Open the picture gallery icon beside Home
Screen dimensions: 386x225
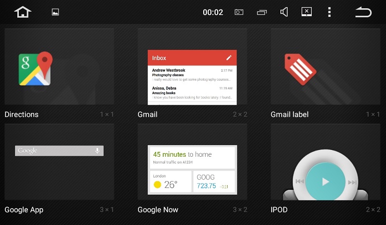pos(55,12)
